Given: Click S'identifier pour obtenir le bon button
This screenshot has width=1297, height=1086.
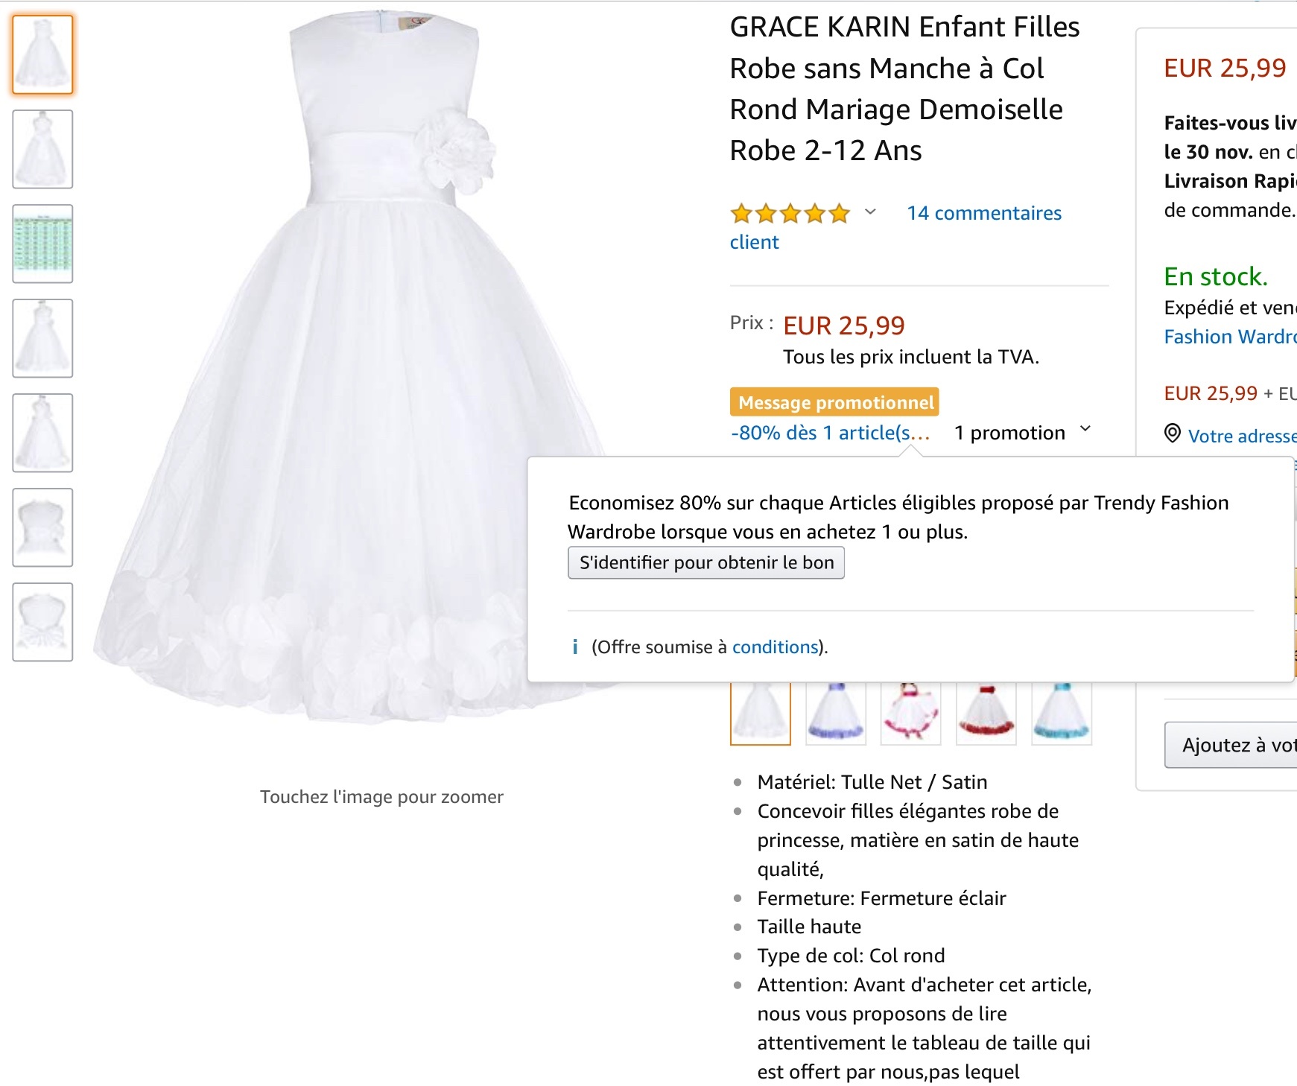Looking at the screenshot, I should pyautogui.click(x=705, y=562).
